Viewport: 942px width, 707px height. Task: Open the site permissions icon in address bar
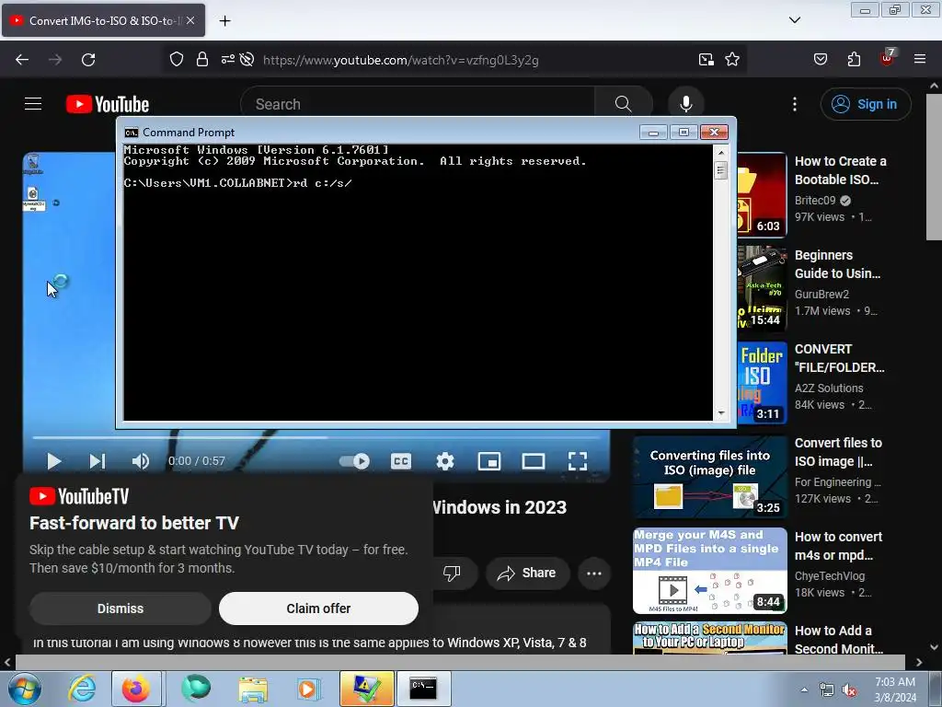228,60
